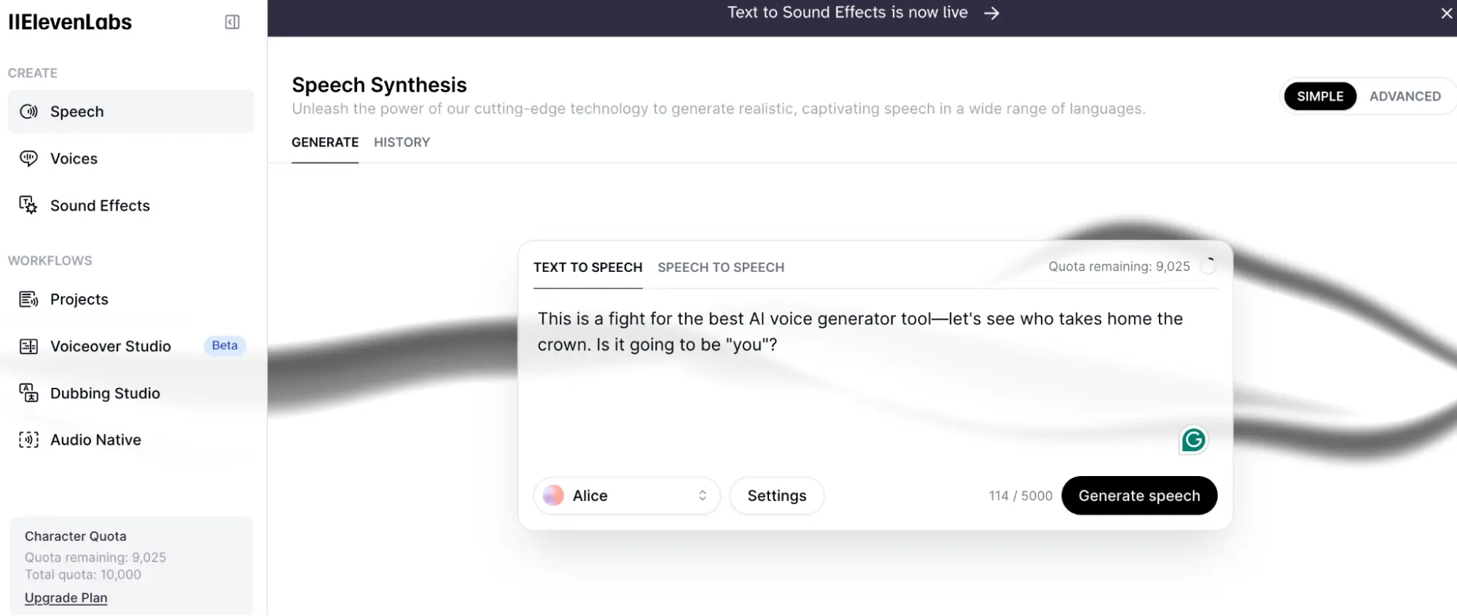Open the GENERATE tab
Viewport: 1457px width, 616px height.
pyautogui.click(x=325, y=142)
